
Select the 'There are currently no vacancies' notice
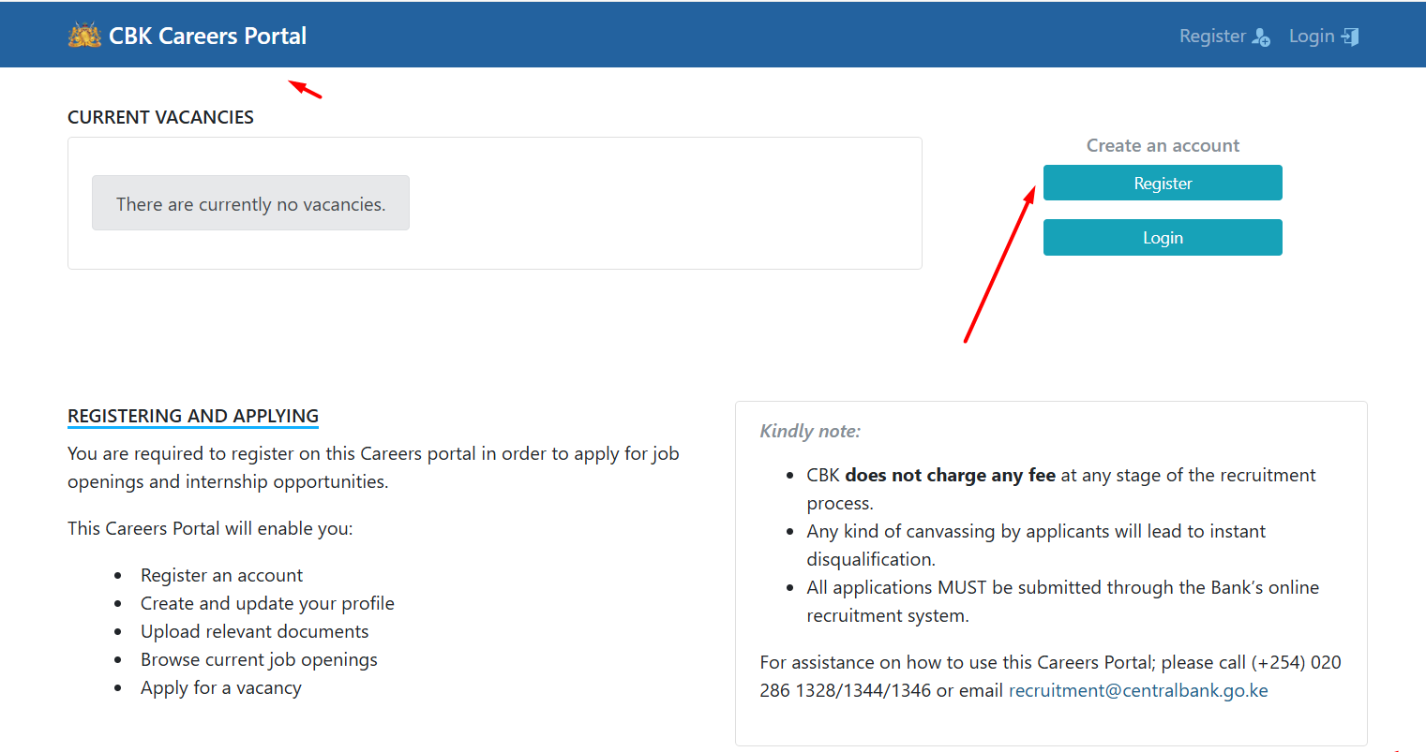point(250,202)
